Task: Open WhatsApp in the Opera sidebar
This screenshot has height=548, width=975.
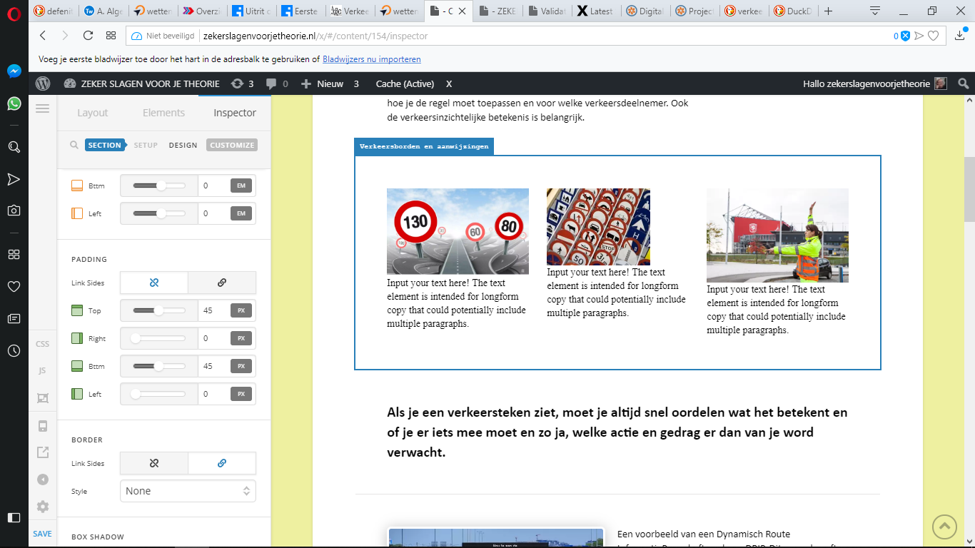Action: point(14,103)
